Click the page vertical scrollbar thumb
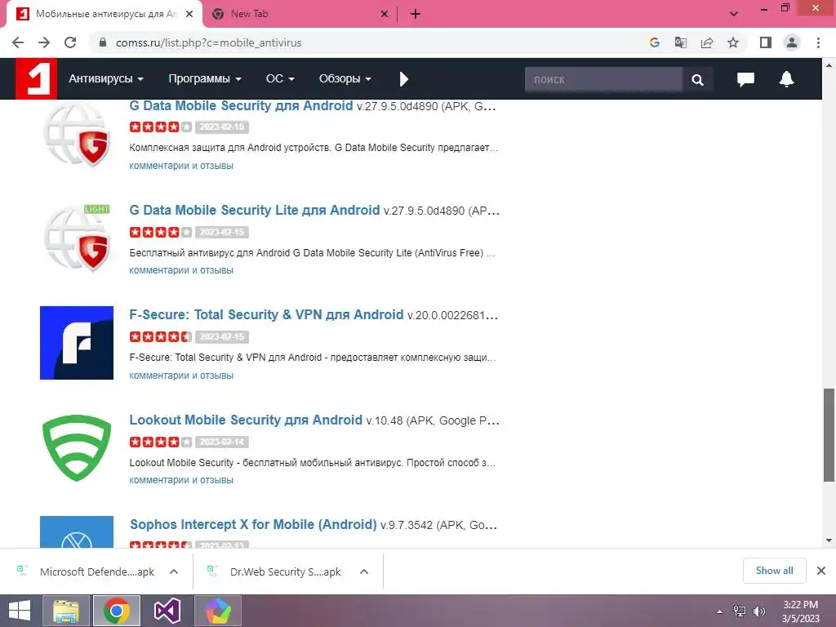The width and height of the screenshot is (836, 627). (829, 434)
